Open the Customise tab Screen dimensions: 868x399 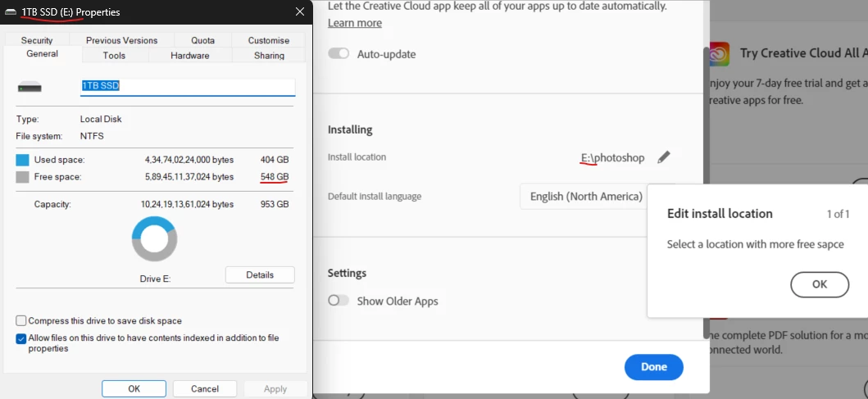coord(269,40)
